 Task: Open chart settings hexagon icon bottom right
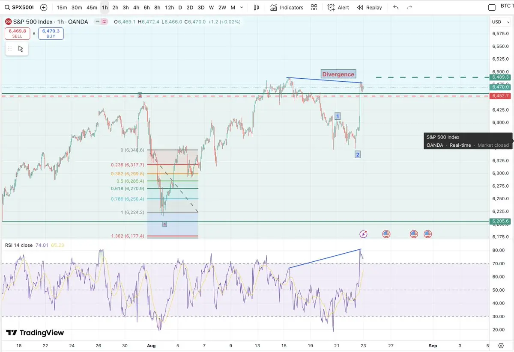[x=501, y=345]
